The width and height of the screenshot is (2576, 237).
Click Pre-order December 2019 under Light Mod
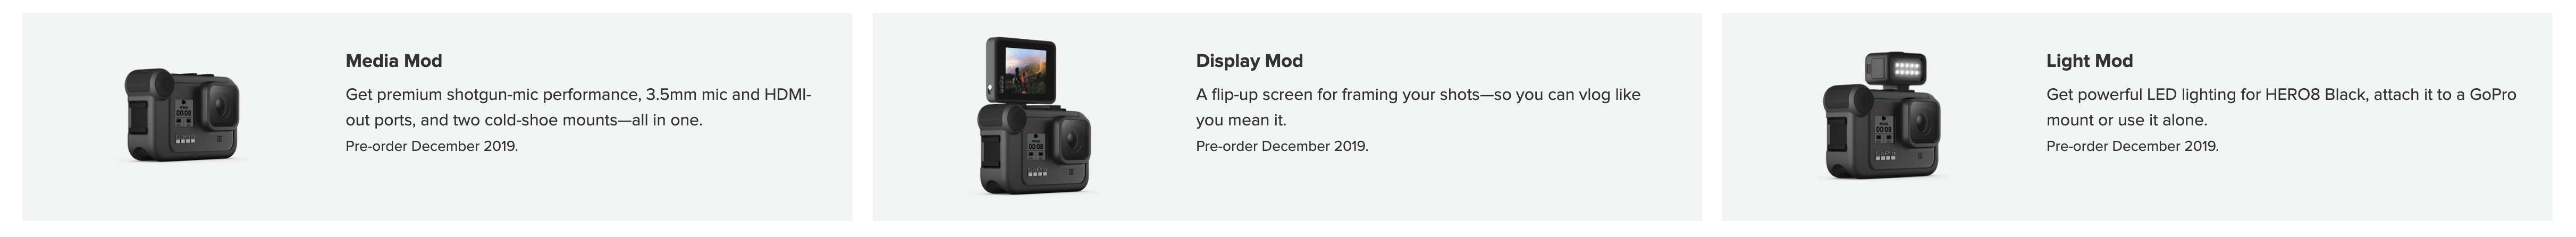pos(2132,146)
